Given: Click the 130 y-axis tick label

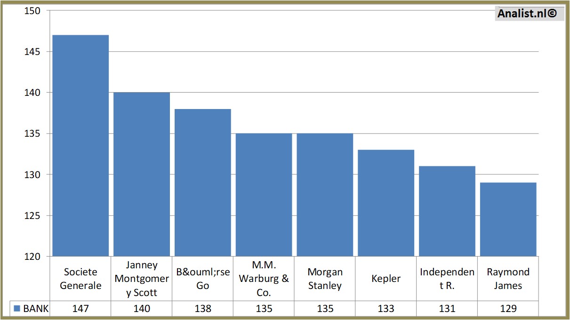Looking at the screenshot, I should click(x=32, y=175).
